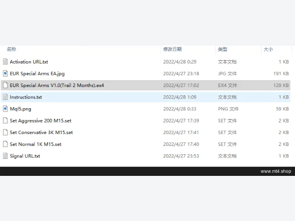295x221 pixels.
Task: Click the Signal URL.txt document icon
Action: click(x=5, y=156)
